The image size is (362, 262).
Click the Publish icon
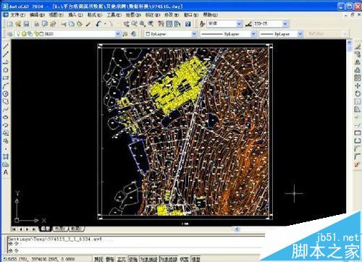point(53,24)
